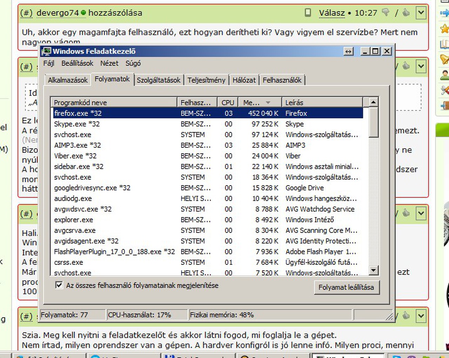Screen dimensions: 449x358
Task: Select the avgcsrva.exe process
Action: point(207,230)
